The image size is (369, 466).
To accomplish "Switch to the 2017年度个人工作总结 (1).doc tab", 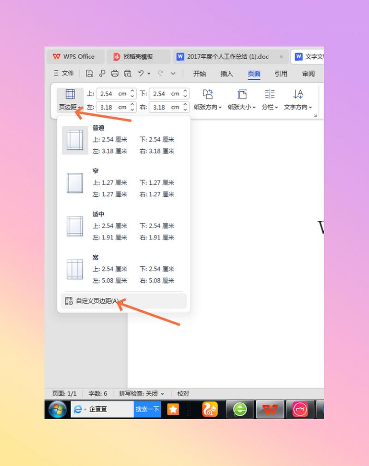I will click(x=231, y=57).
